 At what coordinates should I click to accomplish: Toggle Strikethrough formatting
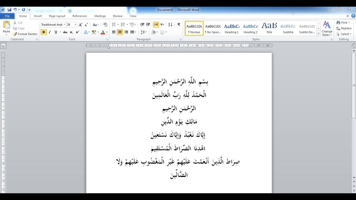[65, 32]
